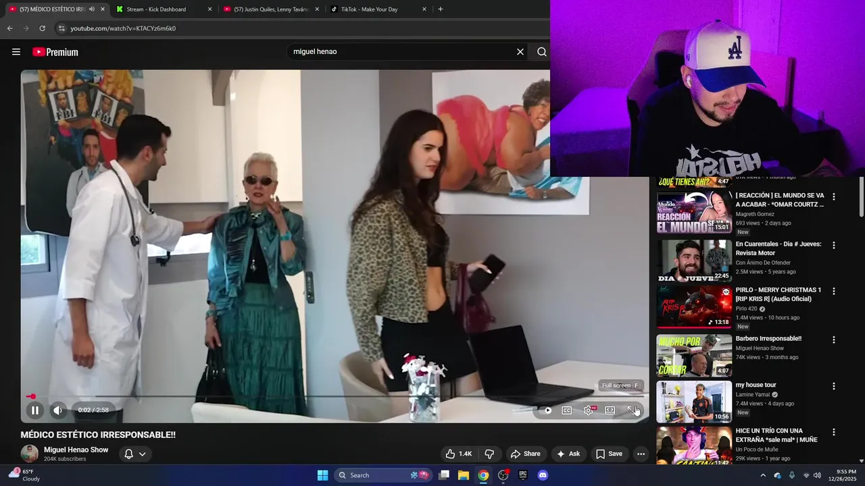This screenshot has height=486, width=865.
Task: Click the YouTube search magnifier button
Action: tap(541, 52)
